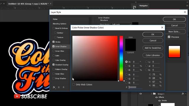Click the move effect down arrow
189x106 pixels.
click(63, 87)
